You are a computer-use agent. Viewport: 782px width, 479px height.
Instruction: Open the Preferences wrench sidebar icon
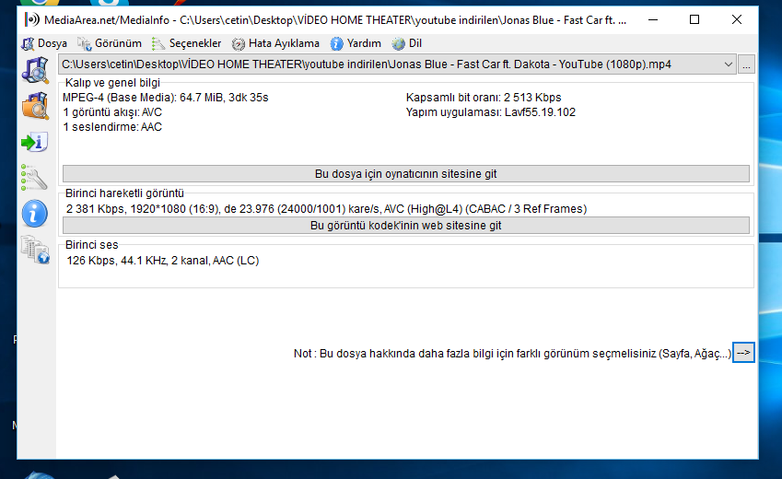(34, 178)
